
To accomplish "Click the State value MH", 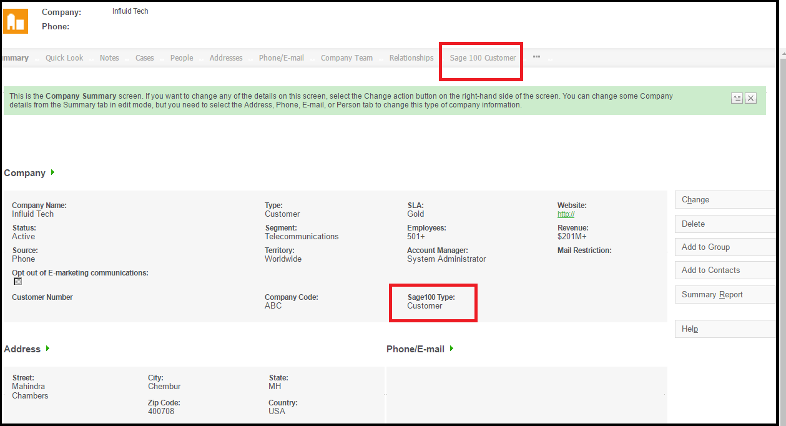I will (x=275, y=387).
